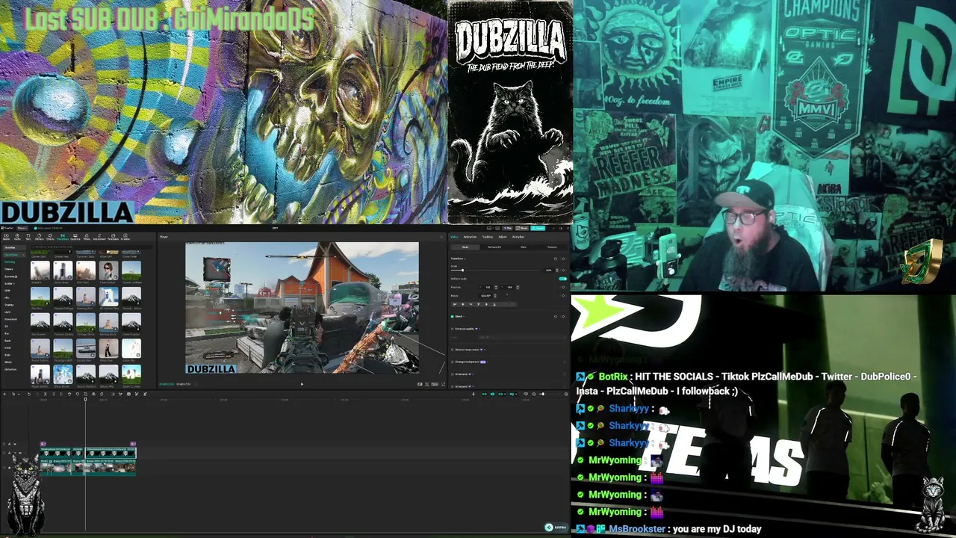
Task: Play the preview in the Player
Action: pos(302,384)
